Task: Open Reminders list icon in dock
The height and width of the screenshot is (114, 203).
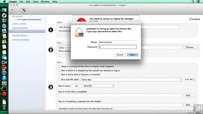Action: 4,47
